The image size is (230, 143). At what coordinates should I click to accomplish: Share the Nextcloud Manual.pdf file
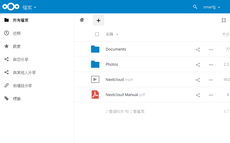point(198,95)
